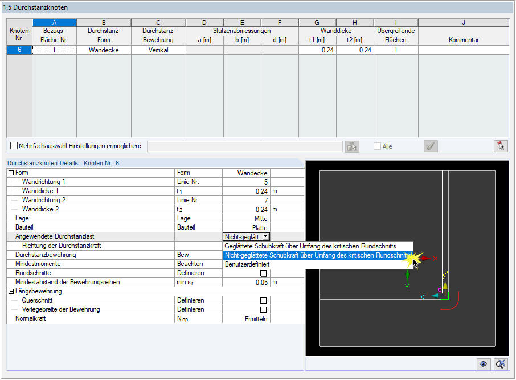Select Nicht-geglättete Schubkraft über Umfang option
This screenshot has width=516, height=380.
point(318,255)
